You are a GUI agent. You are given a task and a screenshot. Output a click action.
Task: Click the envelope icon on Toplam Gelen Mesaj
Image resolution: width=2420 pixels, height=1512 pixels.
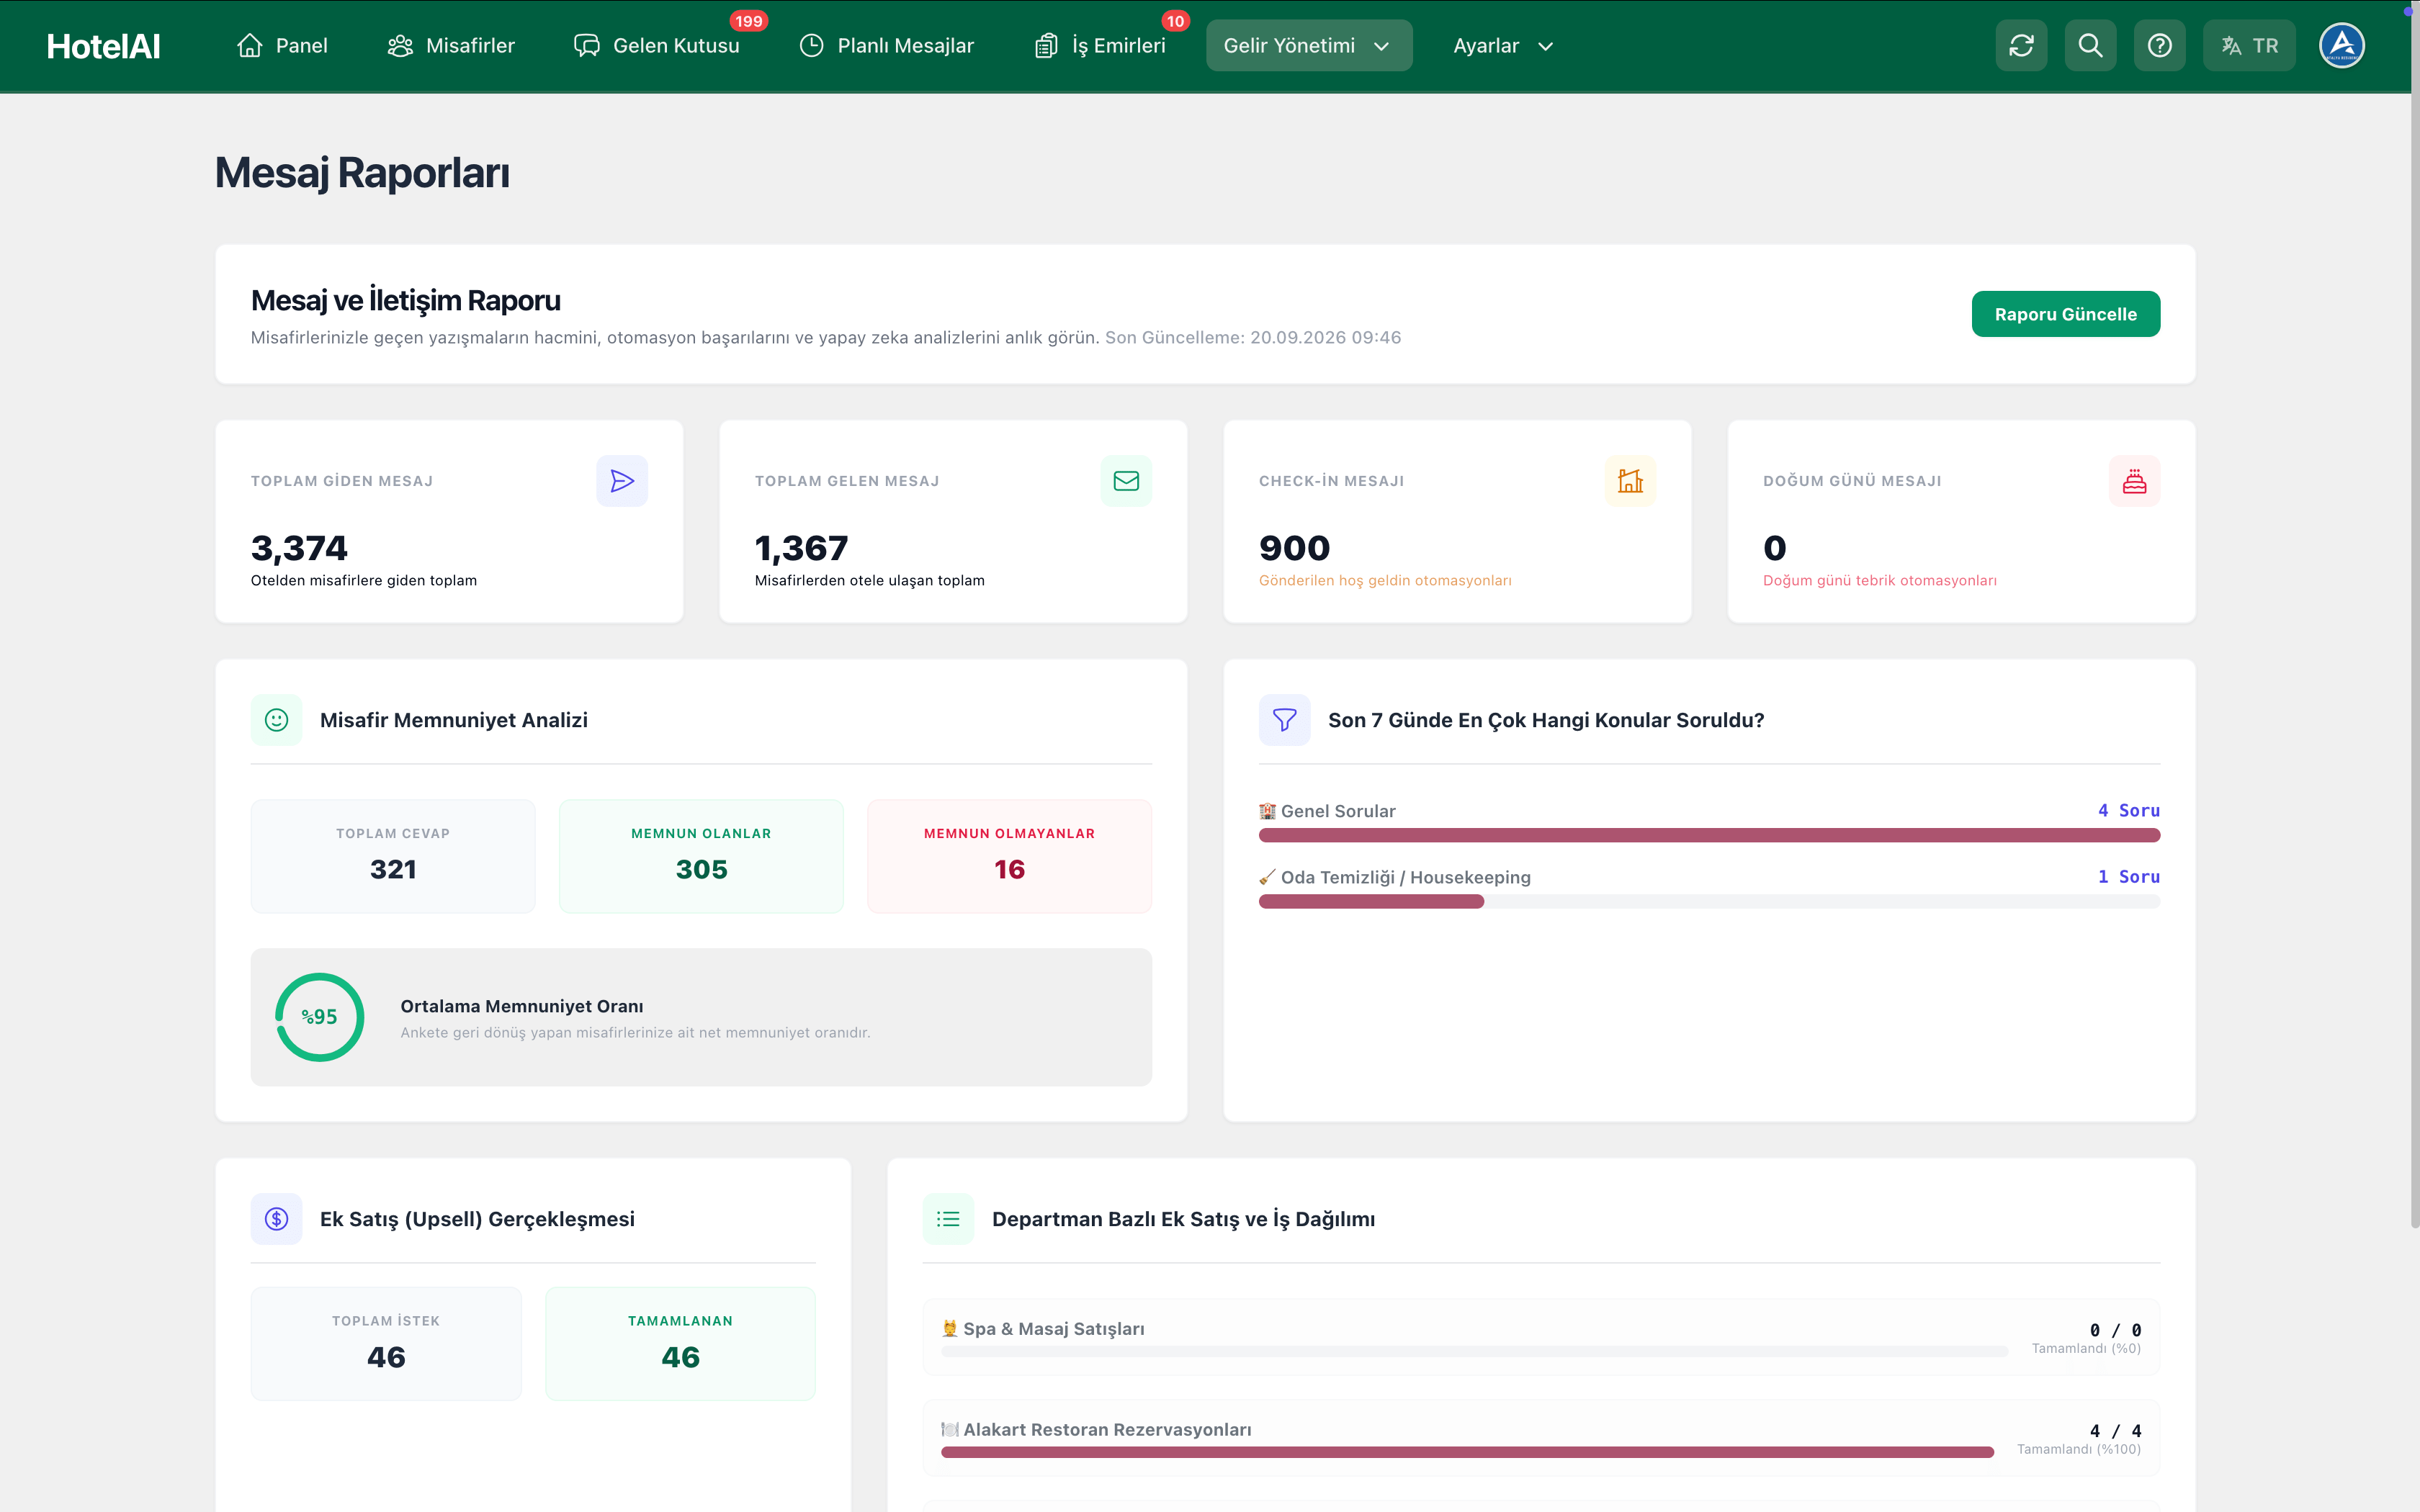tap(1126, 481)
